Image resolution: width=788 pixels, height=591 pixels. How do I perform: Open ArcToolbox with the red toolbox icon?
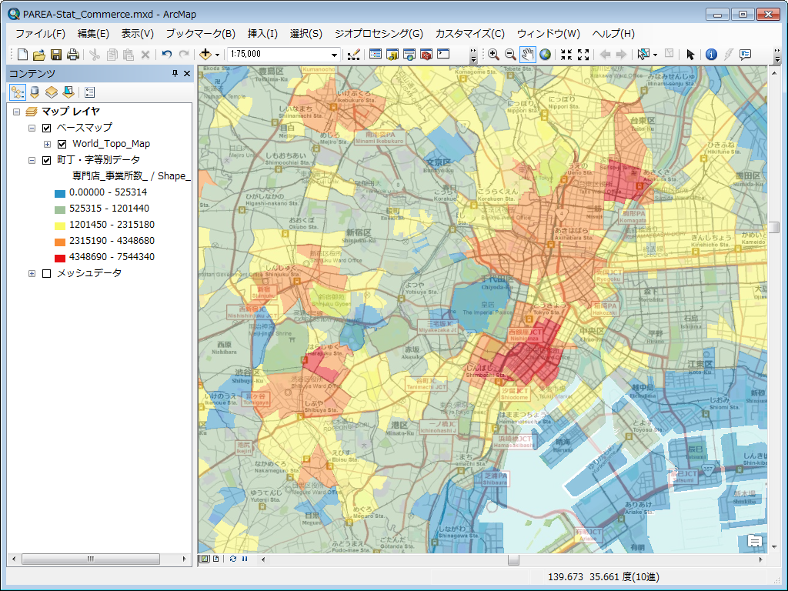[x=426, y=55]
